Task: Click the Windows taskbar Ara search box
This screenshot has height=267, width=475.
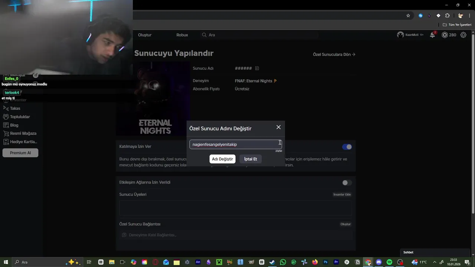Action: point(47,262)
